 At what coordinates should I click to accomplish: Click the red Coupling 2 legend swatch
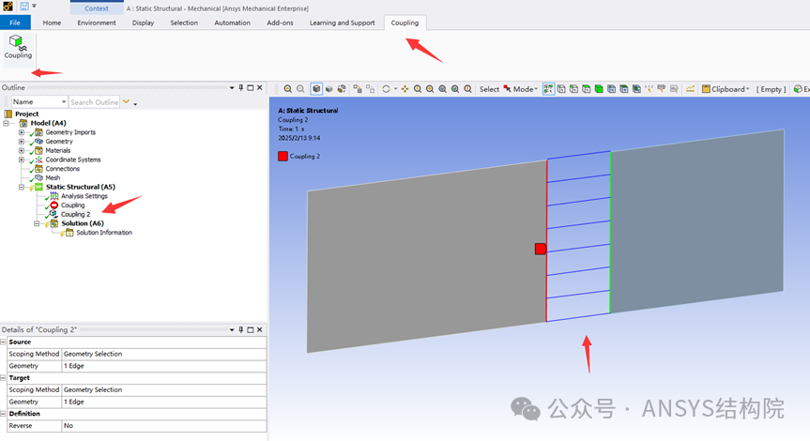point(283,156)
